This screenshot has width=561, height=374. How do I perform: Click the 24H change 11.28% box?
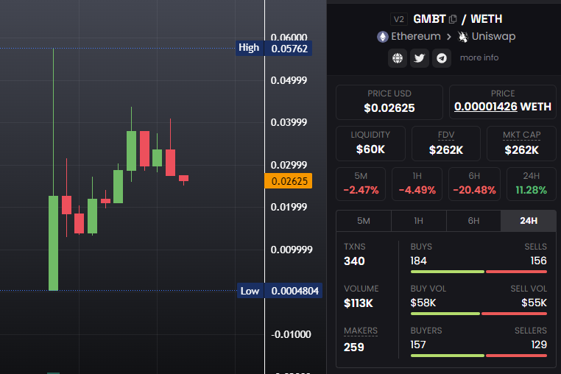point(532,184)
